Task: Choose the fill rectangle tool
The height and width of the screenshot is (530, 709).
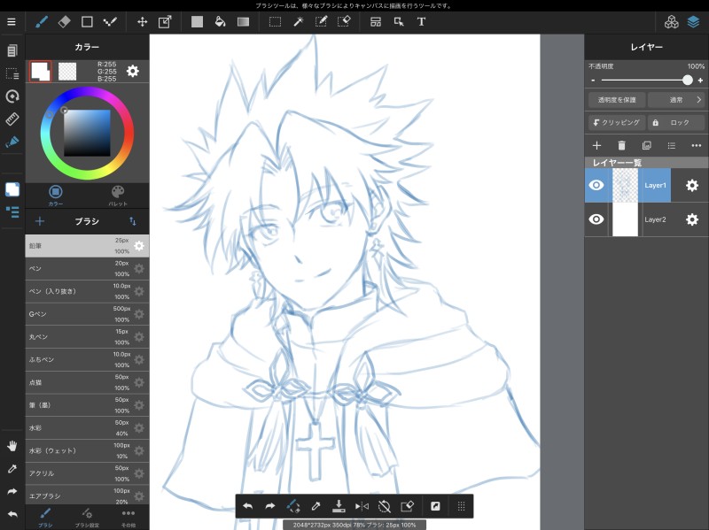Action: point(197,21)
